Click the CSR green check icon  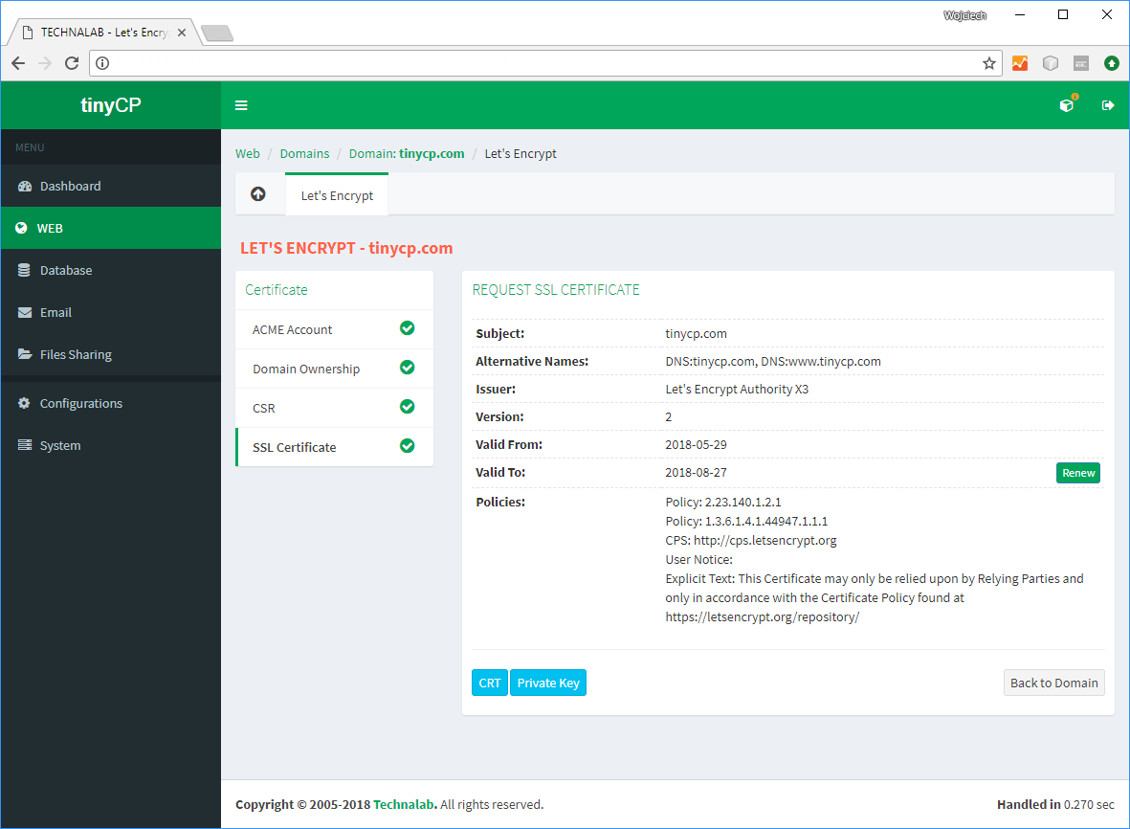408,407
